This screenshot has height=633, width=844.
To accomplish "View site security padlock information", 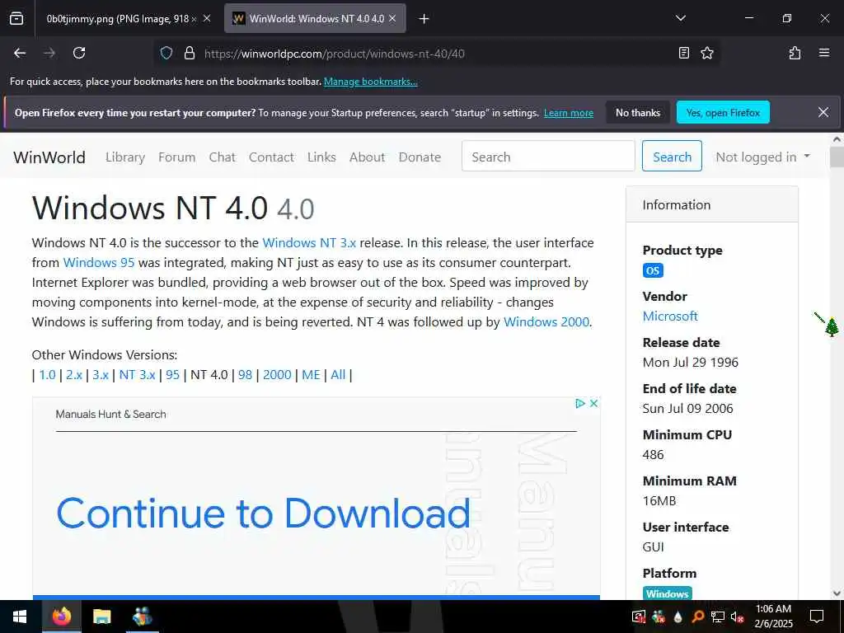I will click(x=189, y=53).
